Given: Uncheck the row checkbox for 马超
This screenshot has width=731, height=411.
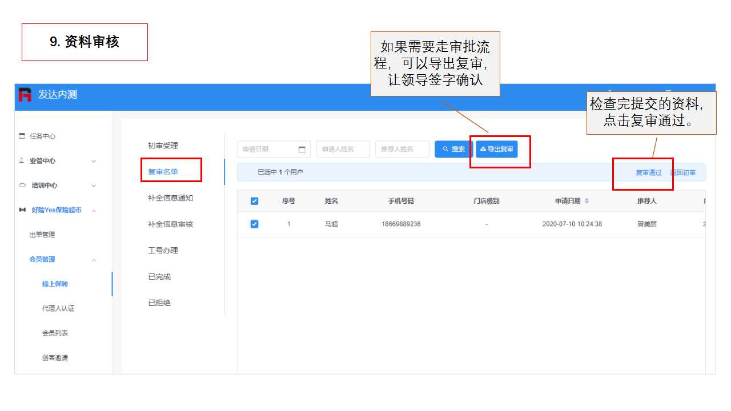Looking at the screenshot, I should [x=255, y=224].
